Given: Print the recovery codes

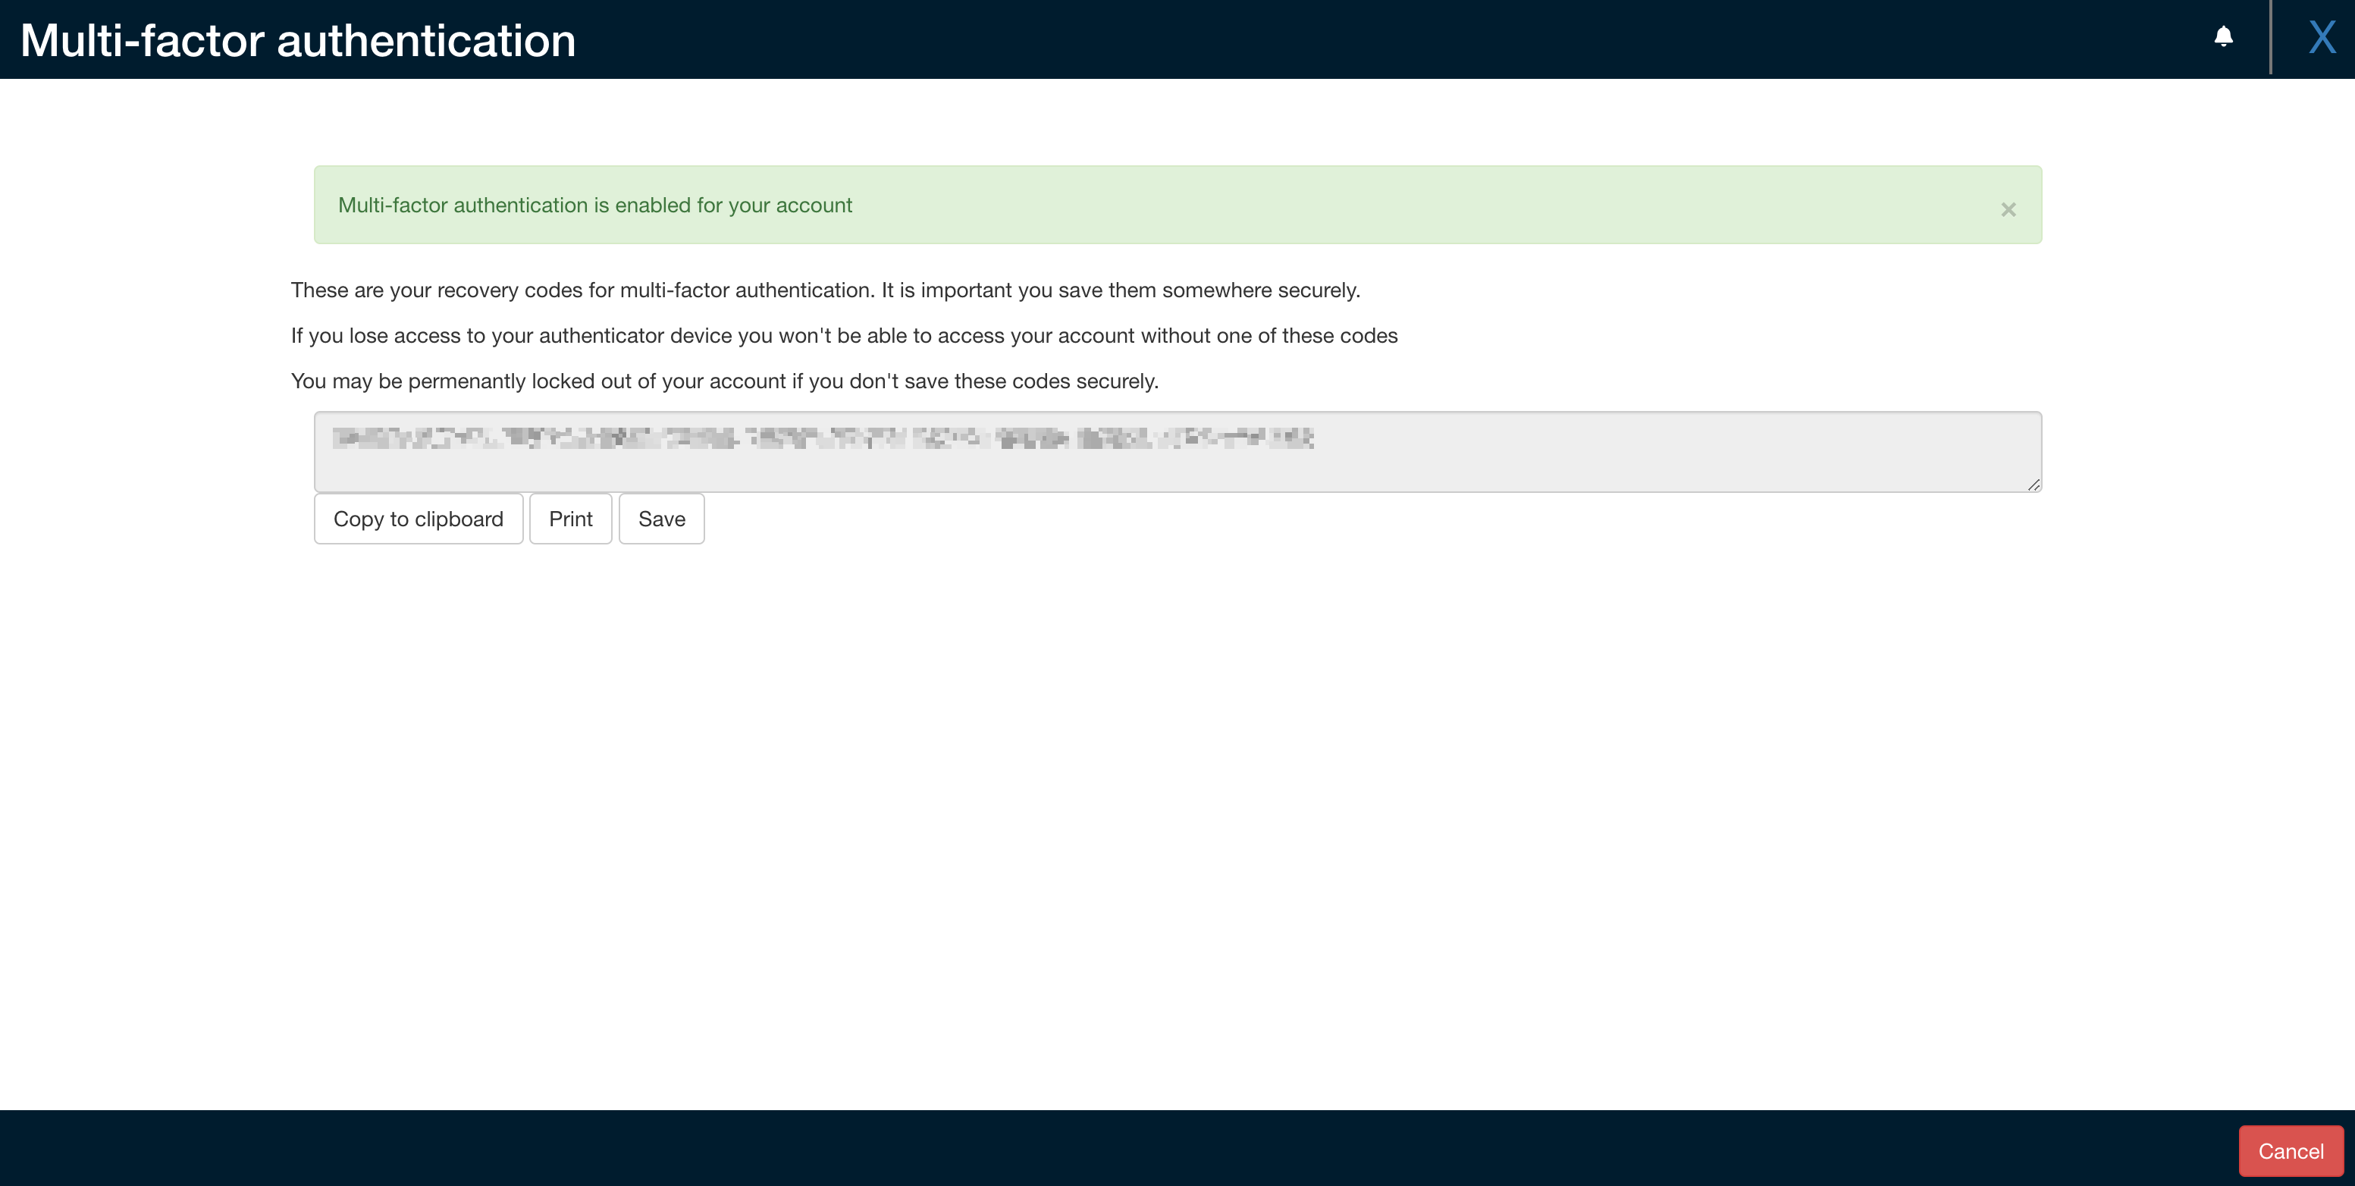Looking at the screenshot, I should [x=570, y=519].
